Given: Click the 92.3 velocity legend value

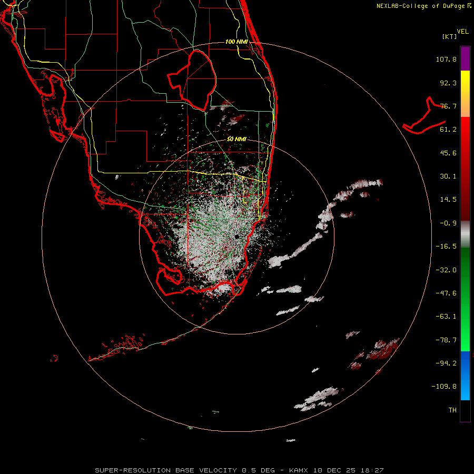Looking at the screenshot, I should pos(448,83).
